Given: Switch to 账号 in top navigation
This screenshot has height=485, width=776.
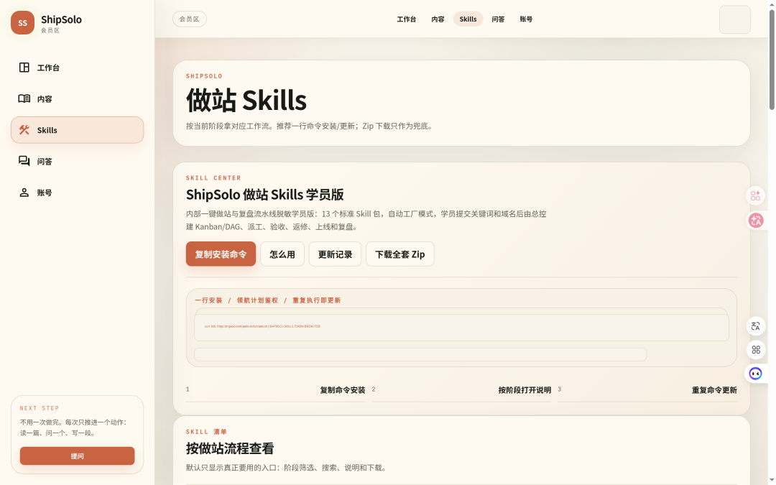Looking at the screenshot, I should (526, 19).
